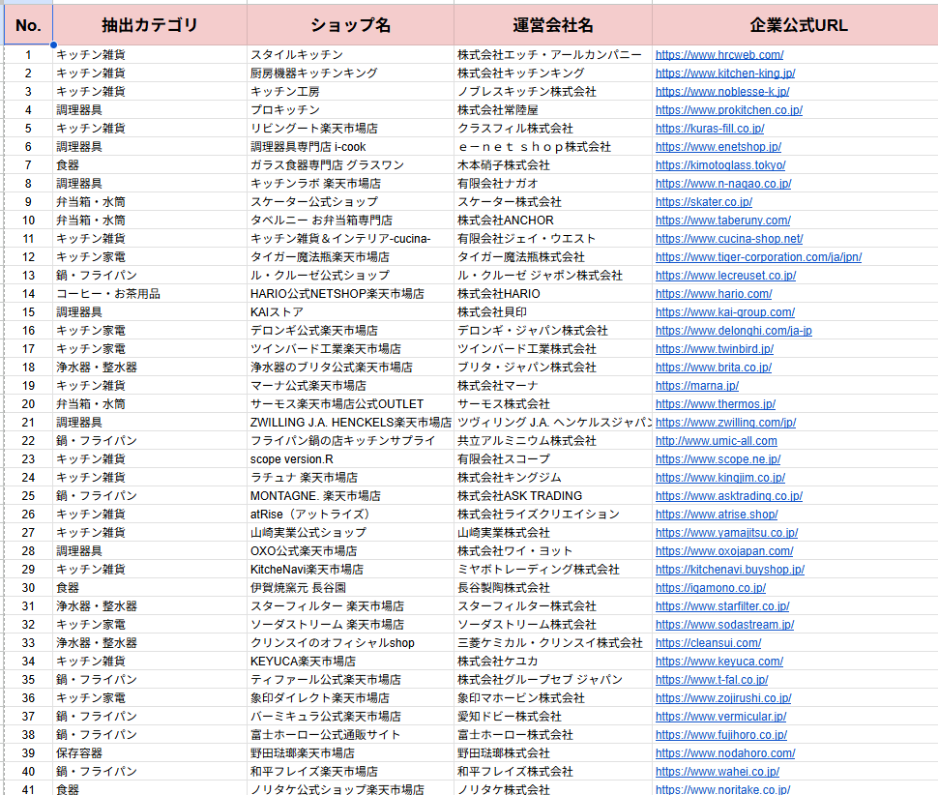Image resolution: width=938 pixels, height=795 pixels.
Task: Select the cell 株式会社常陸屋
Action: tap(553, 110)
